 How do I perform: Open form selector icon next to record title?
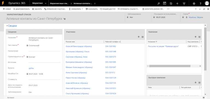[x=65, y=19]
